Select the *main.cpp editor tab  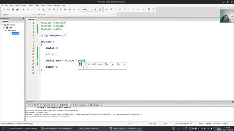coord(31,19)
